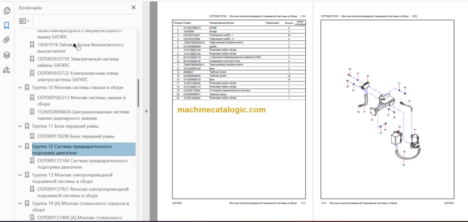Click the Bookmarks panel title

[x=30, y=8]
